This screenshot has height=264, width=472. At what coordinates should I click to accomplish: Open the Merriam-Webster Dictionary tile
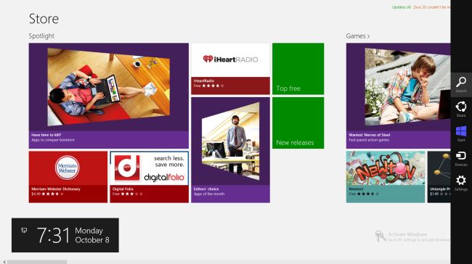[x=68, y=177]
